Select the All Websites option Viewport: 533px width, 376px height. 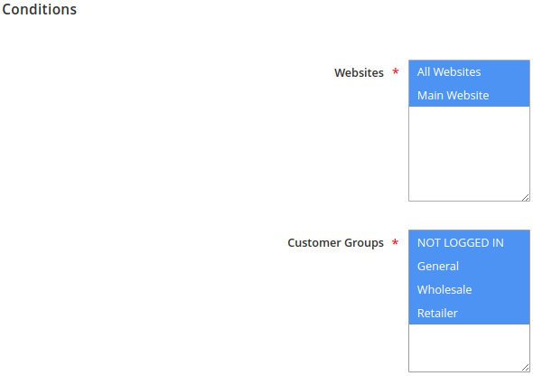469,72
